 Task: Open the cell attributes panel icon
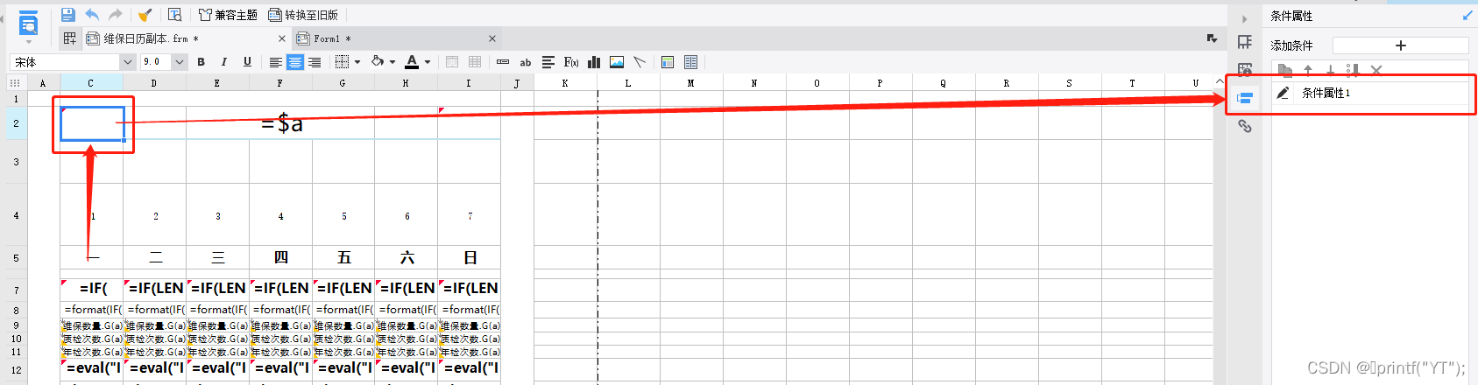(1244, 69)
